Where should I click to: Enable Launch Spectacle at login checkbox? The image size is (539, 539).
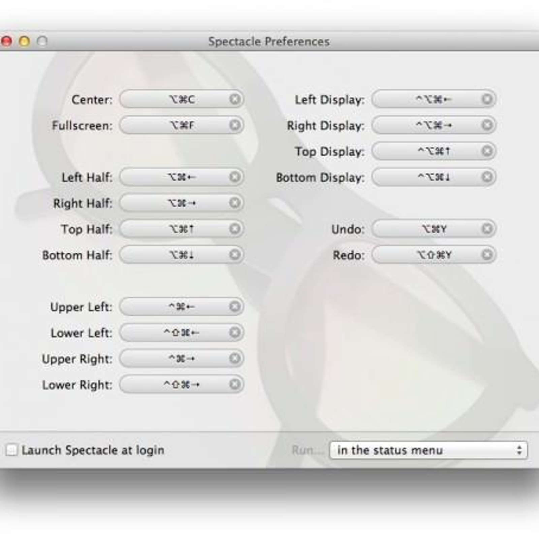tap(11, 450)
